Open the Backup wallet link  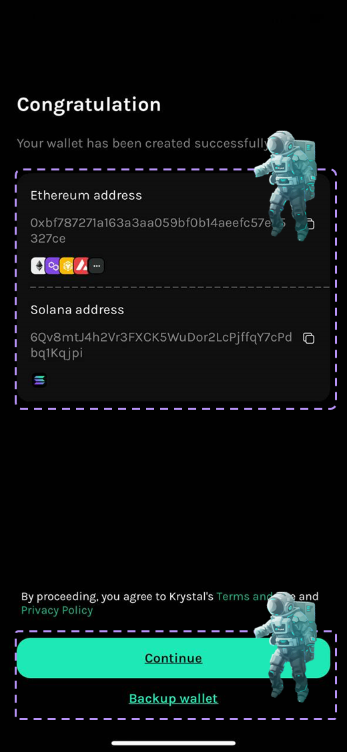pos(173,699)
